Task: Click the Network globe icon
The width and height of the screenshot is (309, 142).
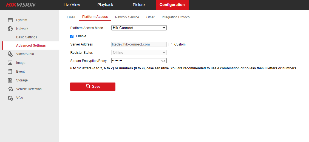Action: (10, 29)
